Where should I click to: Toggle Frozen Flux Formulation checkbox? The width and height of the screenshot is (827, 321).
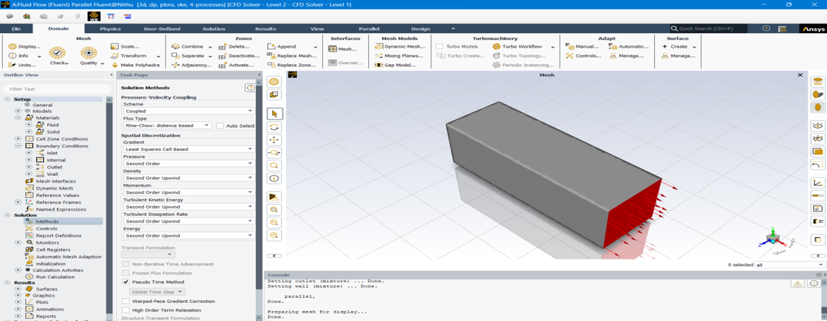(126, 273)
